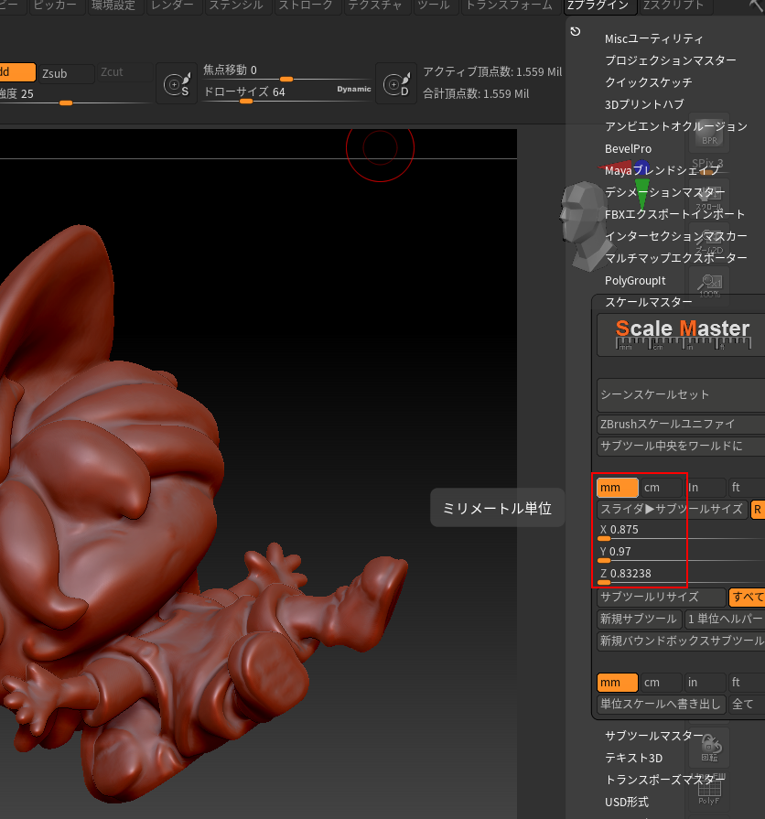
Task: Toggle the すべて option beside サブツールリサイズ
Action: pos(747,597)
